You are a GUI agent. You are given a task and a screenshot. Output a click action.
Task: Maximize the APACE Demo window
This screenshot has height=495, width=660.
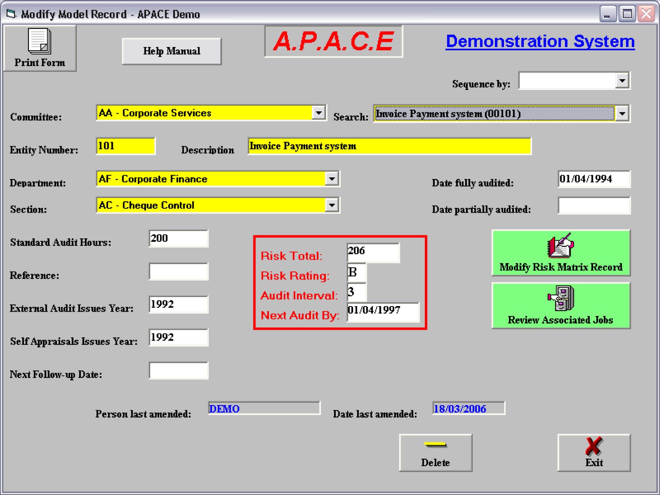tap(627, 14)
